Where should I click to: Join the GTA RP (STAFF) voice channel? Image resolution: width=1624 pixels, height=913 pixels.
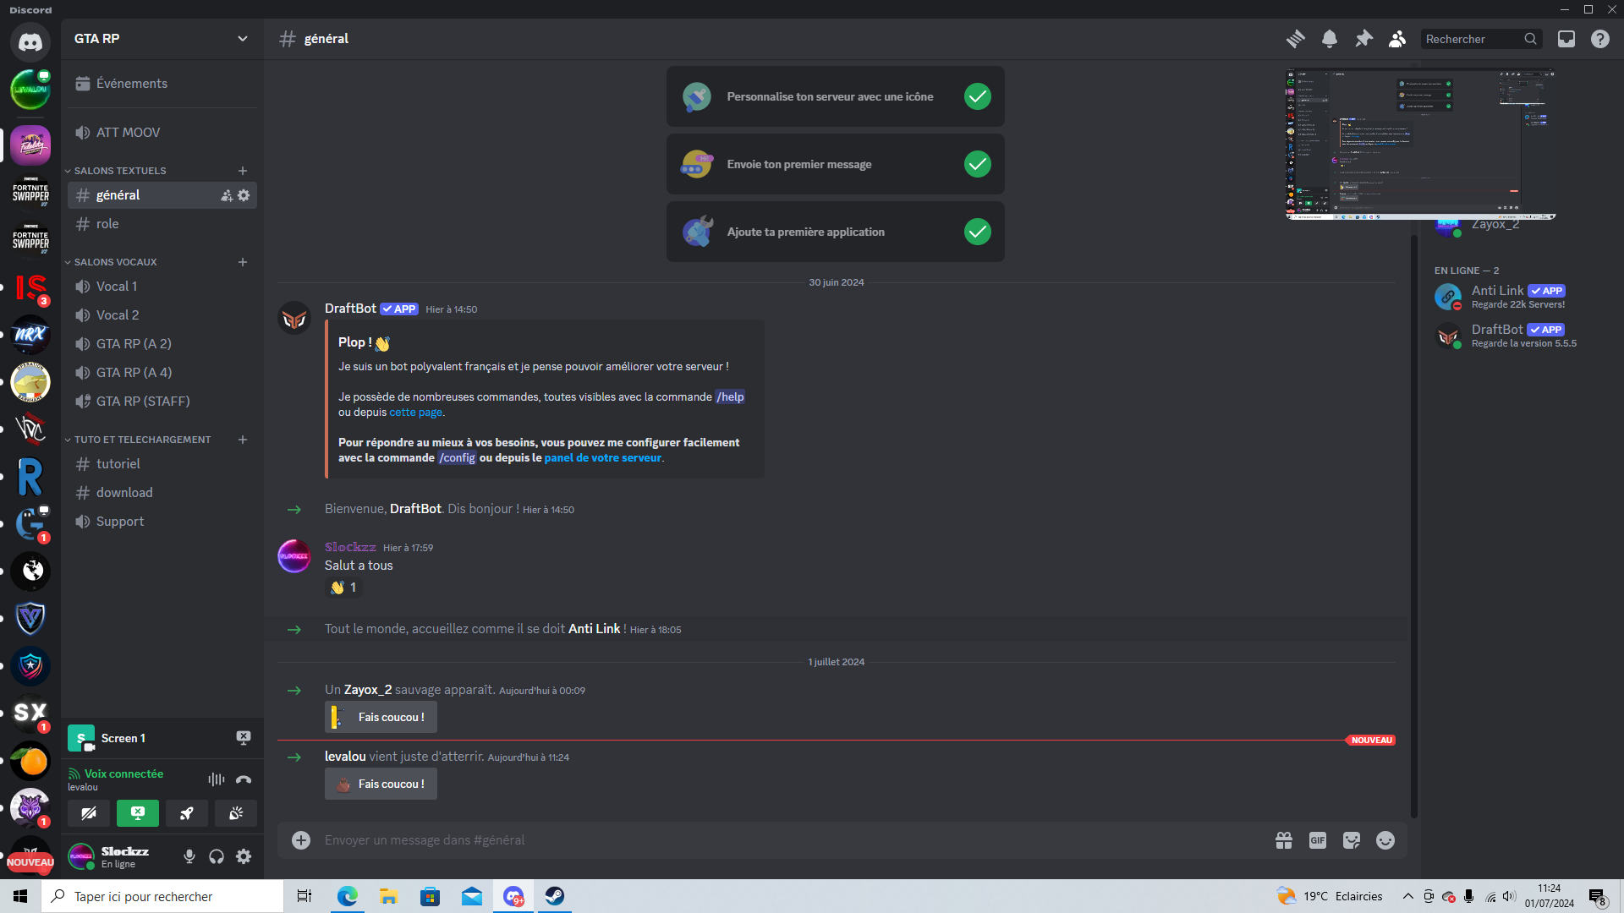(162, 402)
